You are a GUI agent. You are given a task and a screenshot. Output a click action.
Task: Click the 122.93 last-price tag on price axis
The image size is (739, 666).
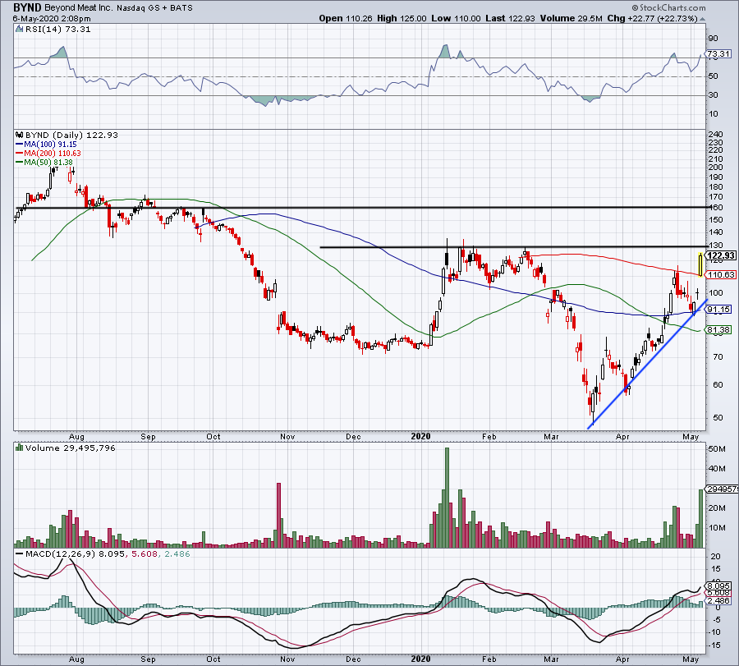click(721, 255)
